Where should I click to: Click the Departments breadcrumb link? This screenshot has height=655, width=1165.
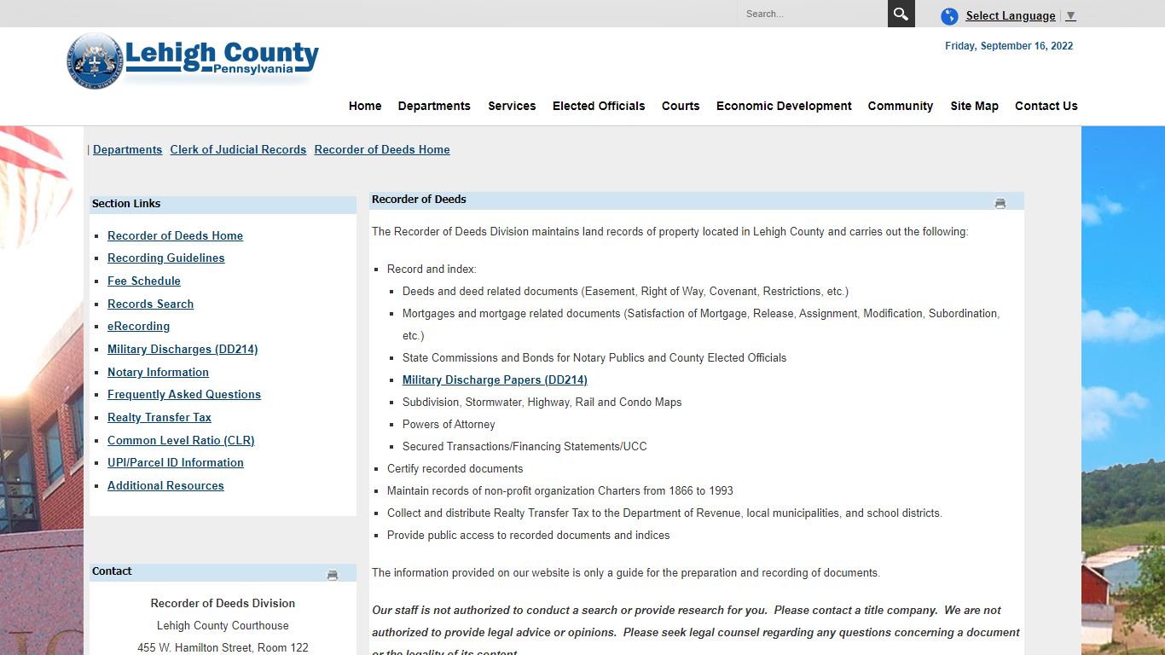tap(127, 149)
